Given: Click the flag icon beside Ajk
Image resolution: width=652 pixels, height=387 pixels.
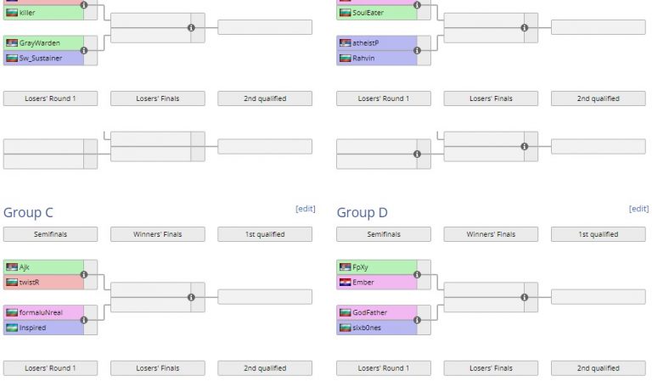Looking at the screenshot, I should click(12, 266).
